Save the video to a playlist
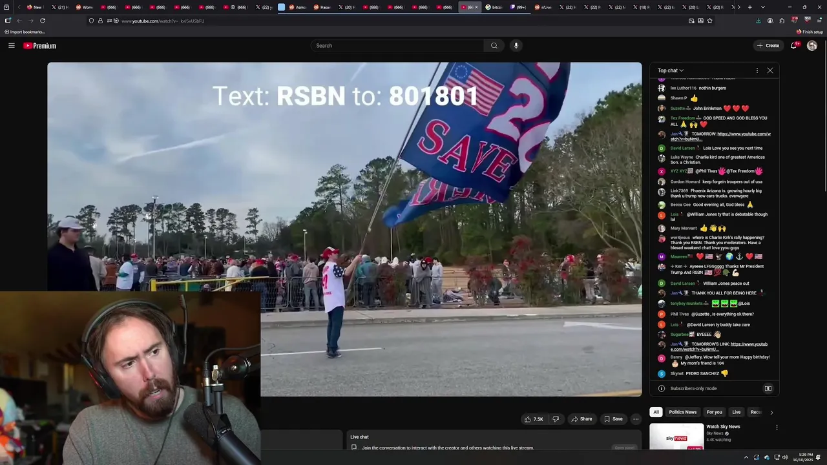Image resolution: width=827 pixels, height=465 pixels. (x=613, y=419)
